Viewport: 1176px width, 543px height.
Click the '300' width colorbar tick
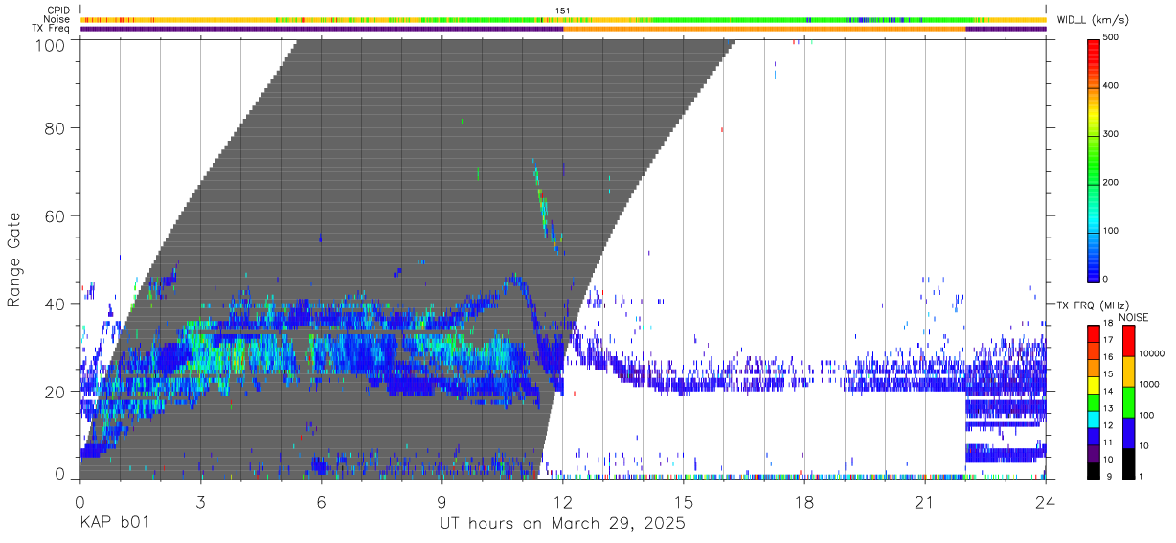(x=1113, y=135)
